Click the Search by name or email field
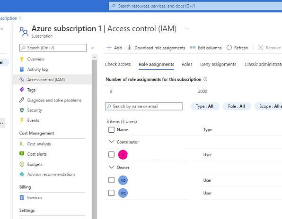This screenshot has width=282, height=219. (x=144, y=106)
